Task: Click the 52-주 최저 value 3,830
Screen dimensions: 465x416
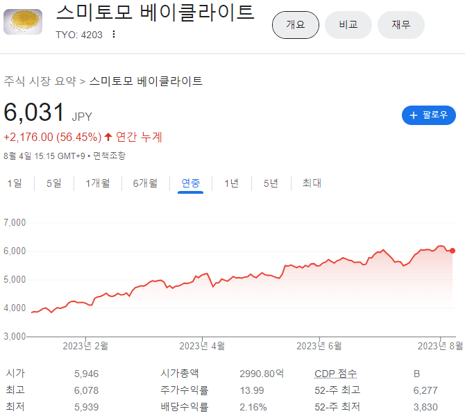Action: tap(425, 407)
